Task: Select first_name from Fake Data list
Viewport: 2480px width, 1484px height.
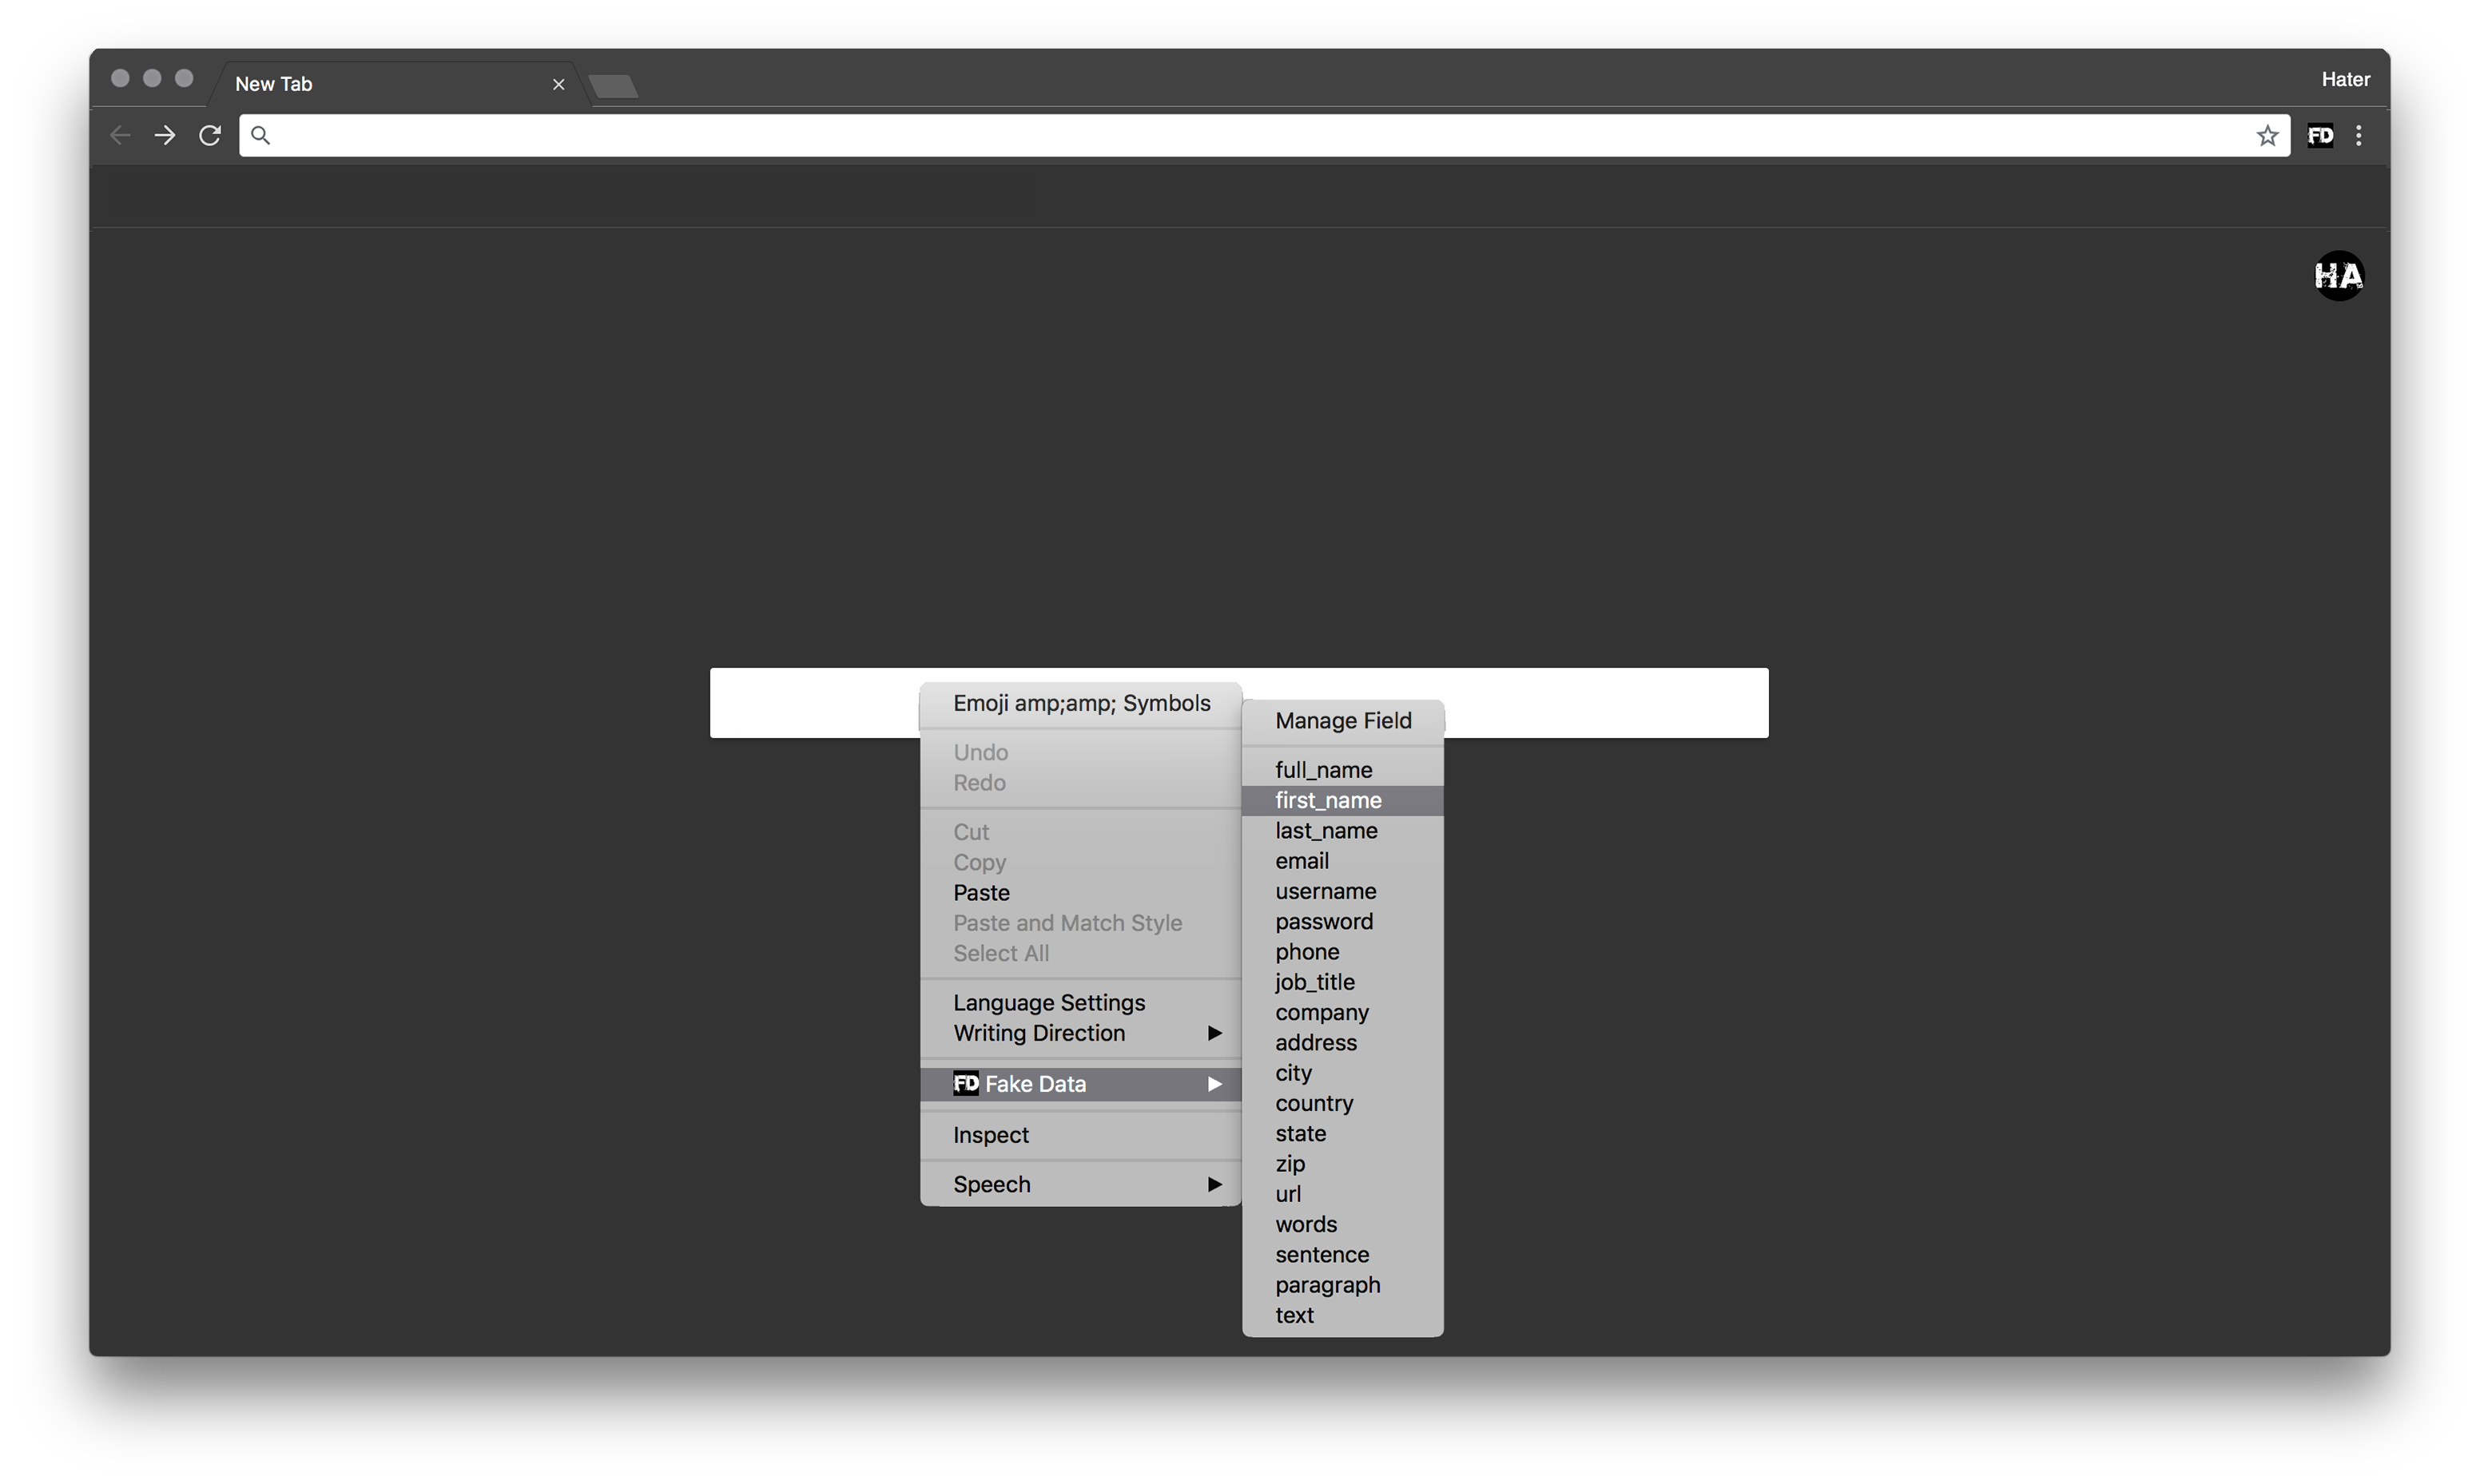Action: pyautogui.click(x=1328, y=800)
